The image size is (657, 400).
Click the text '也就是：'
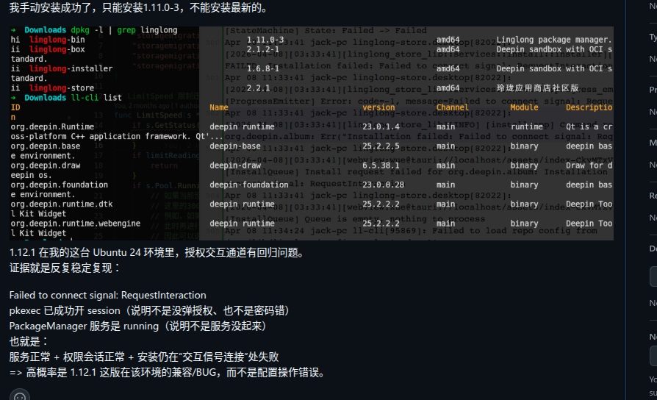29,342
